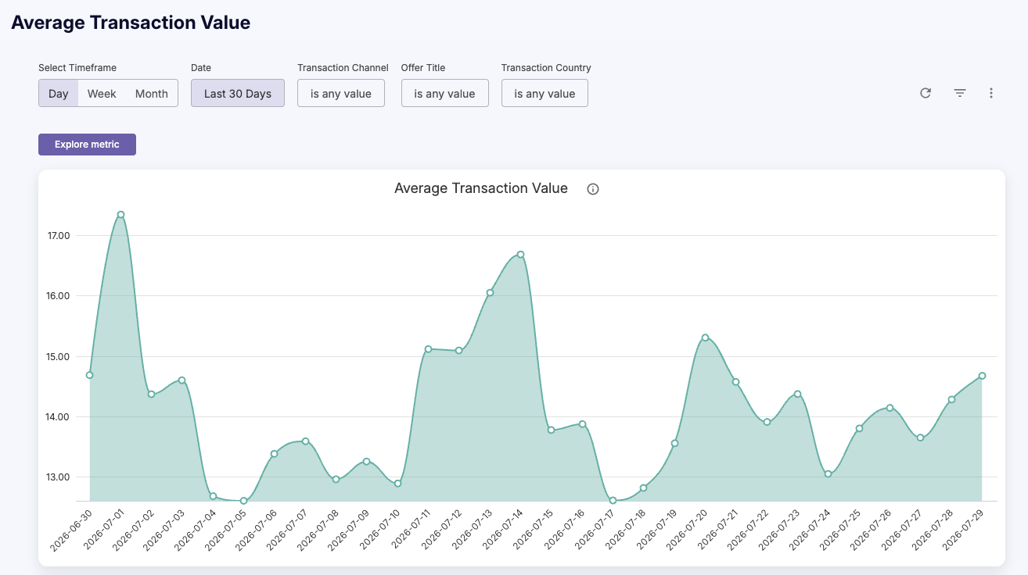1028x575 pixels.
Task: Click the 2026-07-05 lowest data point
Action: 243,501
